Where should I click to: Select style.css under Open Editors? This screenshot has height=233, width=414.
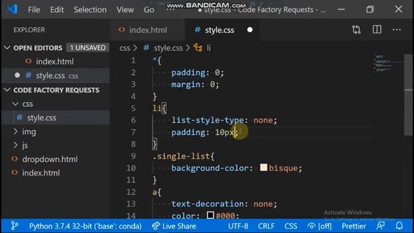tap(56, 76)
